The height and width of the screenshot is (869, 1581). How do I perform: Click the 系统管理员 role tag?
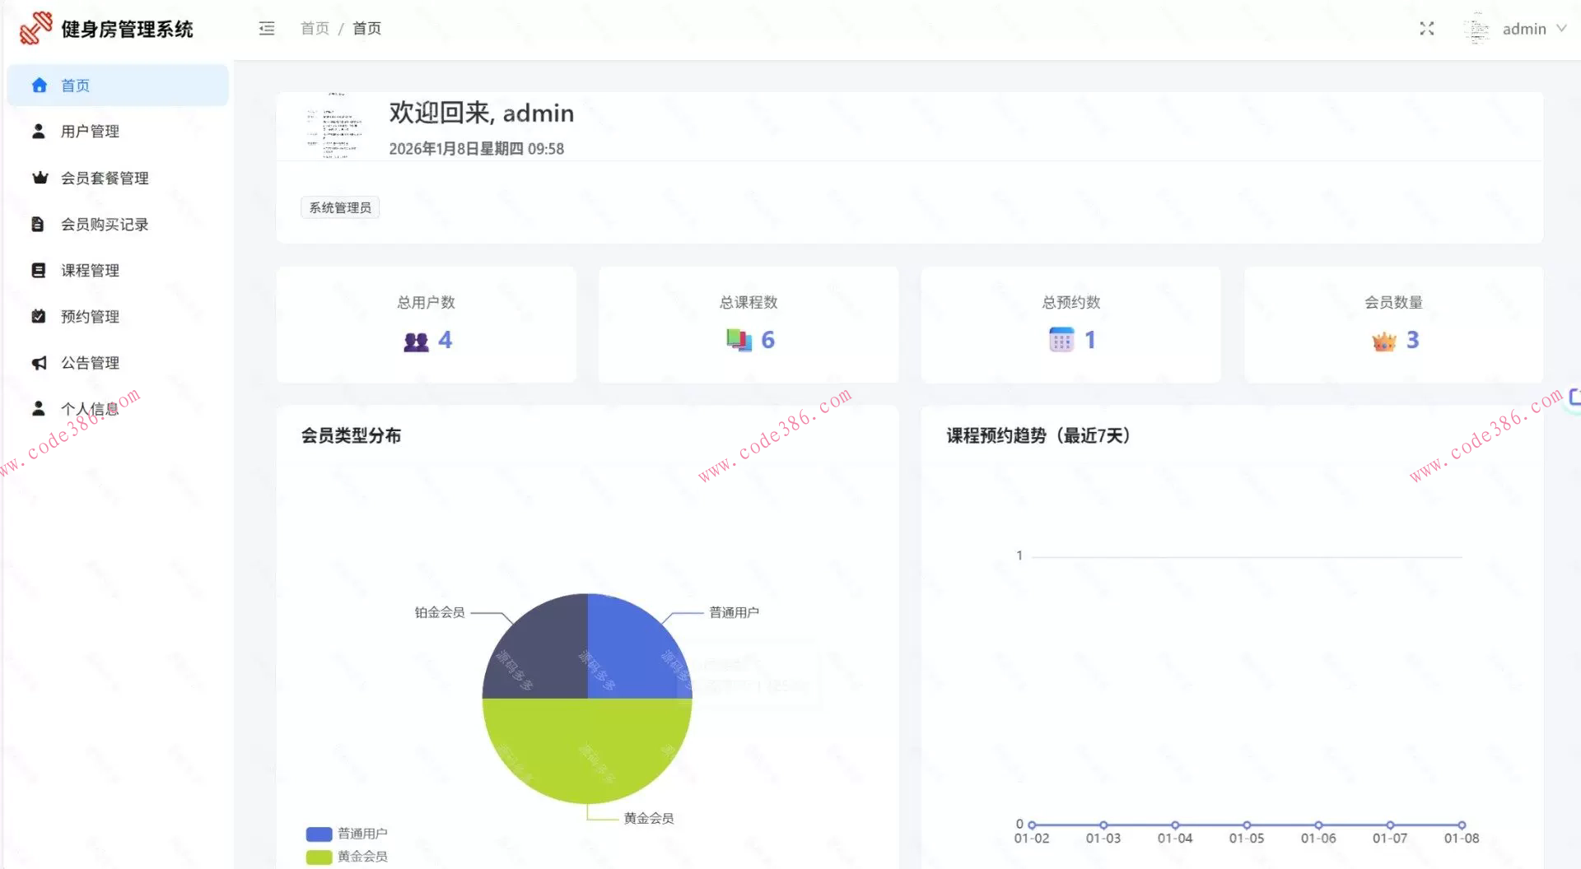click(x=339, y=207)
